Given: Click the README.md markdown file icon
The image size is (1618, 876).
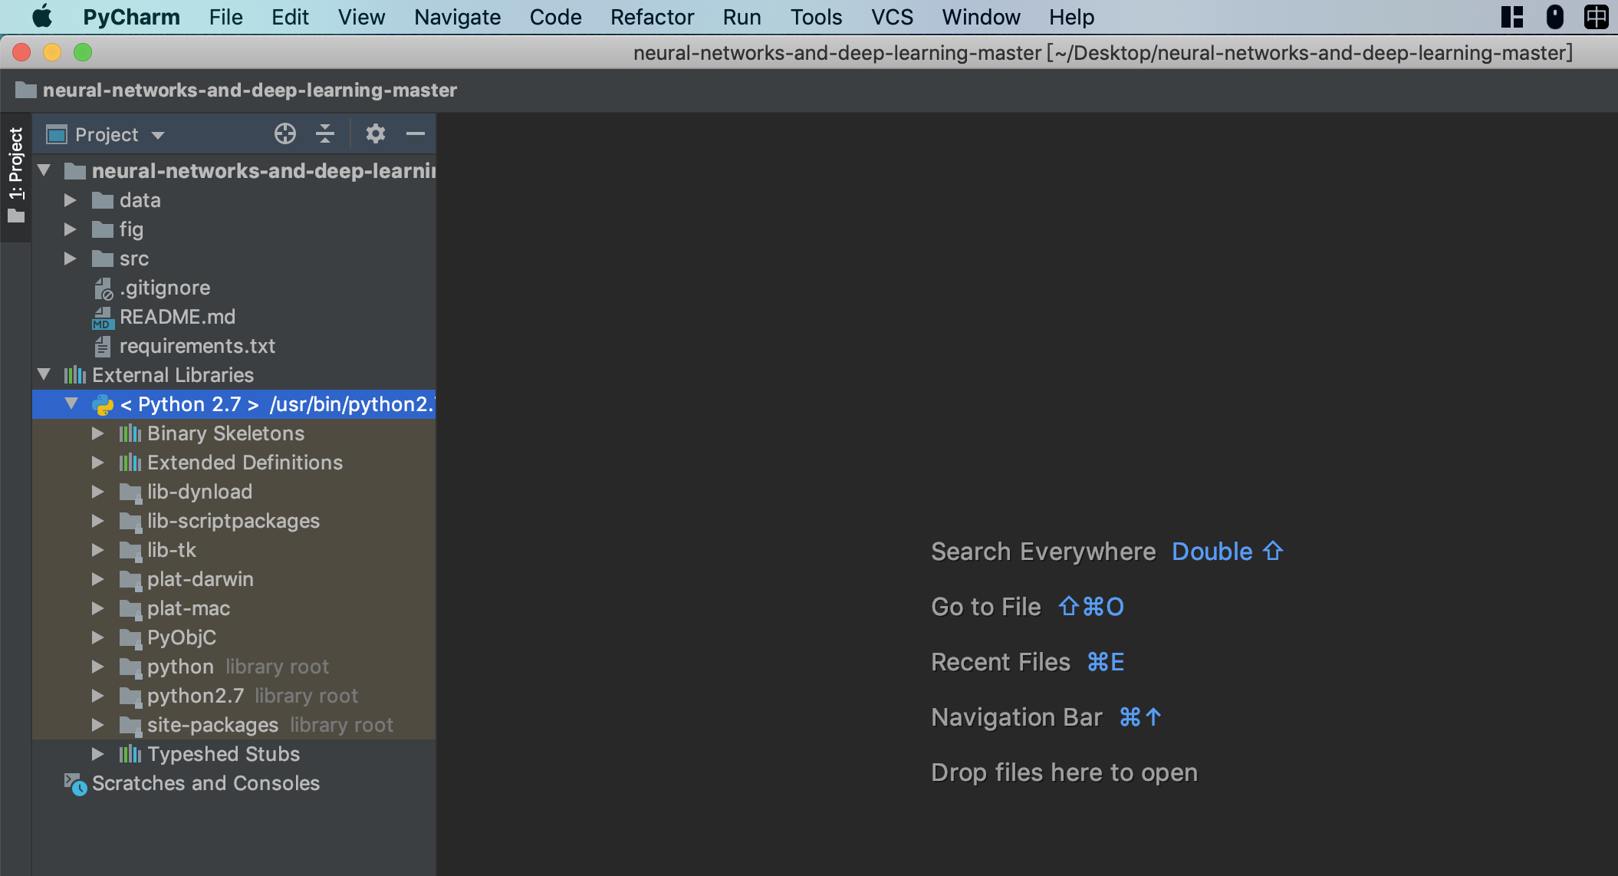Looking at the screenshot, I should 103,318.
